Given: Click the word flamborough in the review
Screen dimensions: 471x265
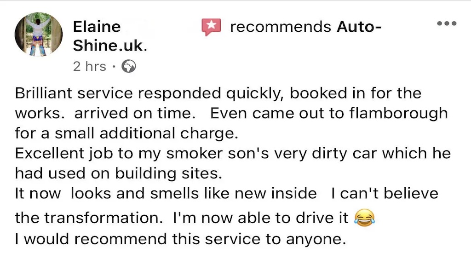Looking at the screenshot, I should click(x=399, y=113).
